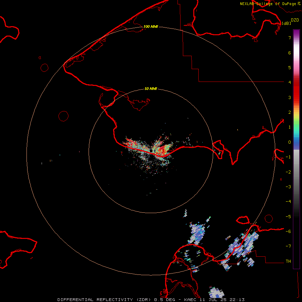
Task: Click the -4 value on color scale
Action: click(288, 202)
